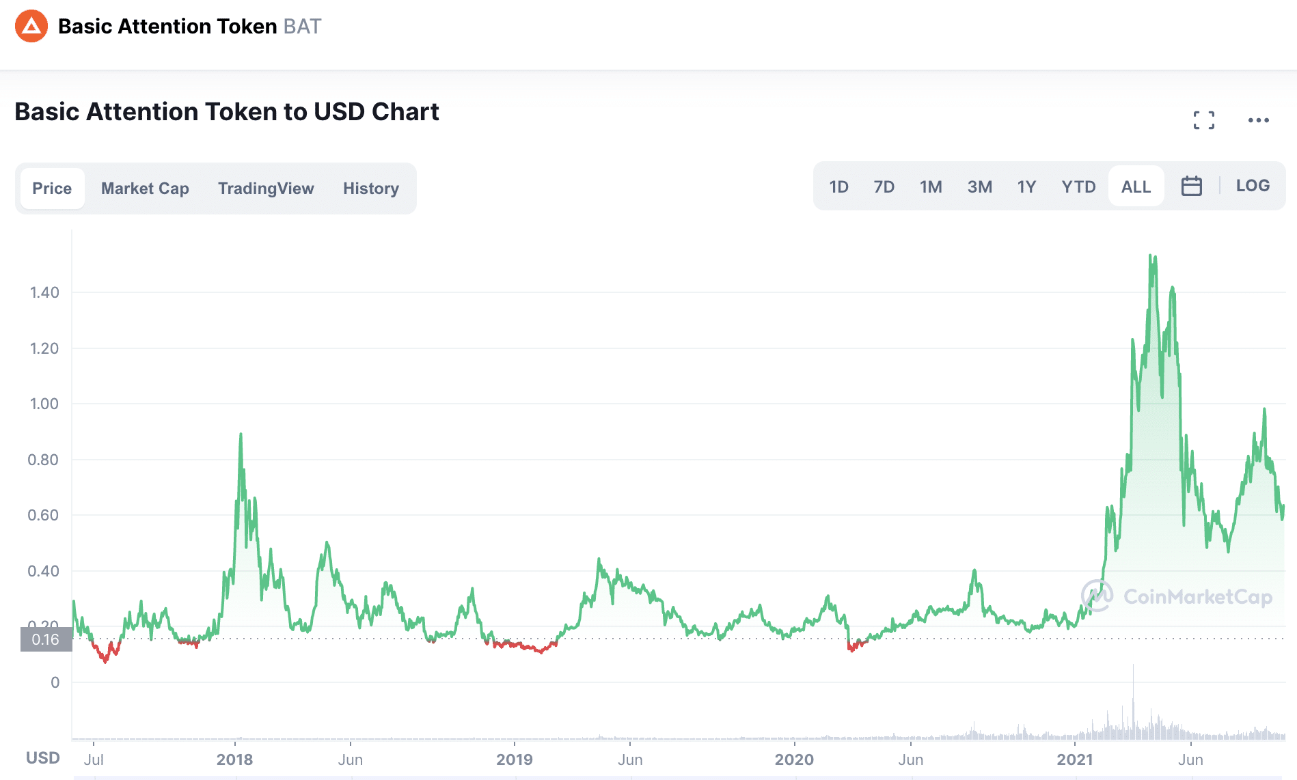Open the History tab

(371, 189)
